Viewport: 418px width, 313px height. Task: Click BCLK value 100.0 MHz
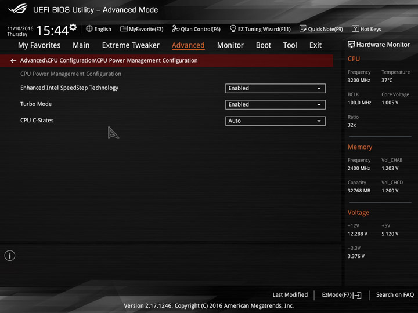(359, 103)
